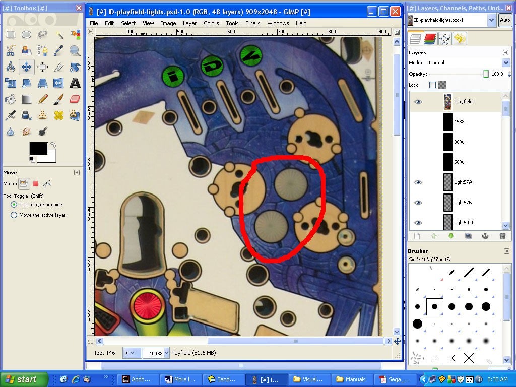Screen dimensions: 516x387
Task: Delete layer using the trash can icon
Action: point(502,236)
